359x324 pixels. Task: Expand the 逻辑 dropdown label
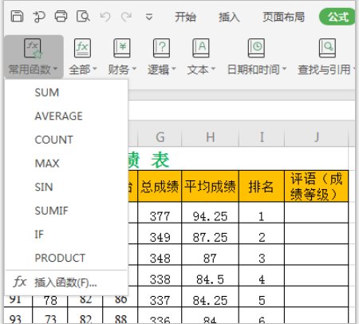pos(162,69)
